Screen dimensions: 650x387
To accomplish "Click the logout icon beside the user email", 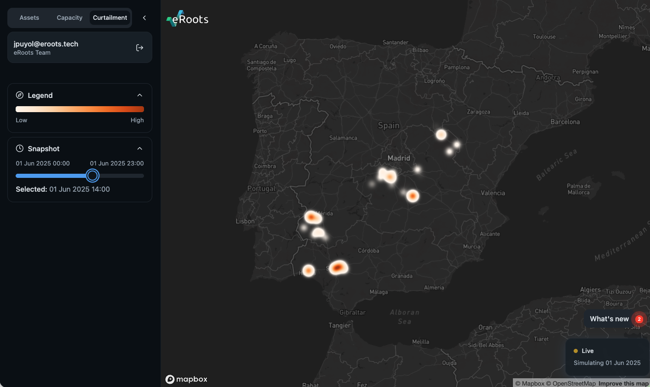I will [140, 48].
